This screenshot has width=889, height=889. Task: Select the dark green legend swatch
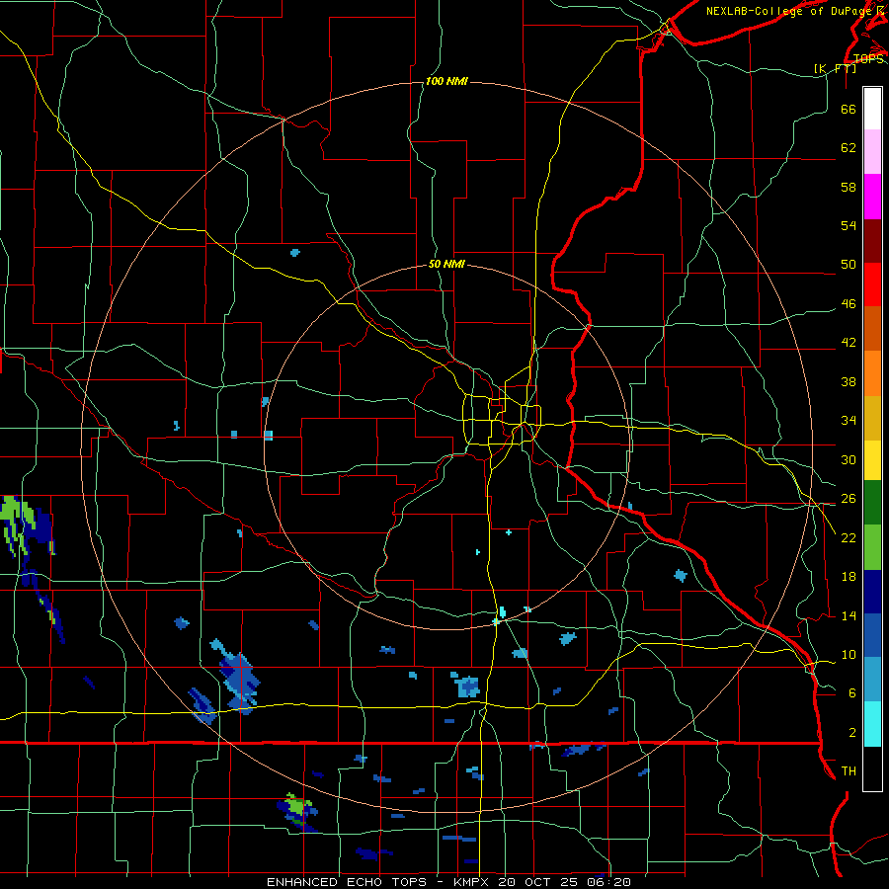[872, 502]
